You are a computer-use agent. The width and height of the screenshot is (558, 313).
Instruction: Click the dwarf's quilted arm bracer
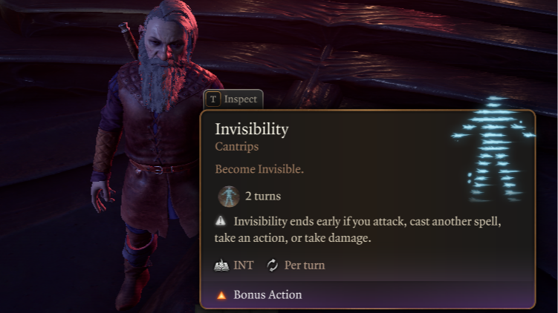coord(104,151)
